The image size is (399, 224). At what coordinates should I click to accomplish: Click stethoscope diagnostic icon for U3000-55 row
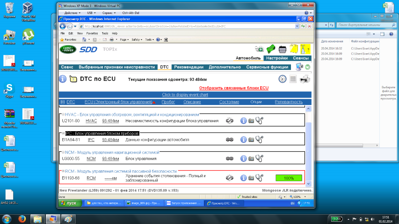tap(259, 159)
